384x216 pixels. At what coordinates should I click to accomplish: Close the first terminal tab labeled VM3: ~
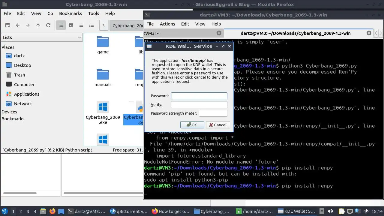coord(219,33)
